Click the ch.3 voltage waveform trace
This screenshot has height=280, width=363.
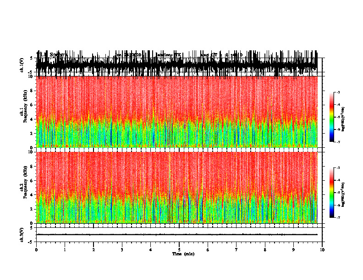[x=177, y=235]
